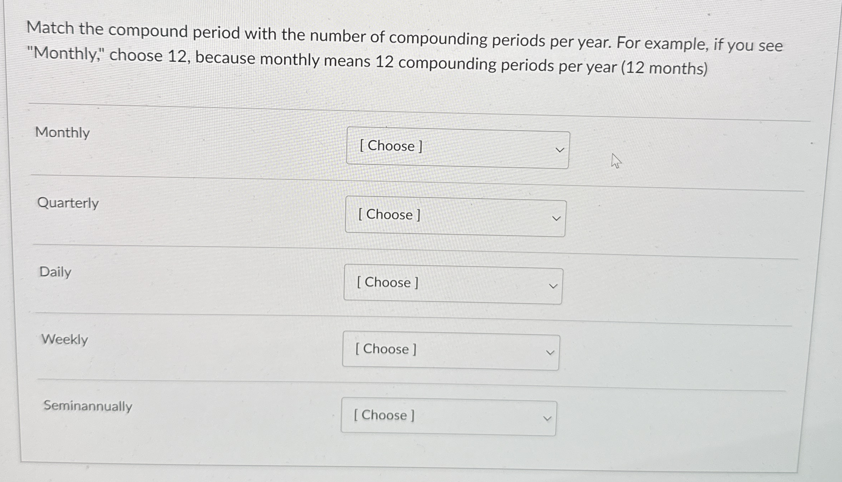Click the Seminannually row label
Viewport: 842px width, 482px height.
pyautogui.click(x=87, y=406)
